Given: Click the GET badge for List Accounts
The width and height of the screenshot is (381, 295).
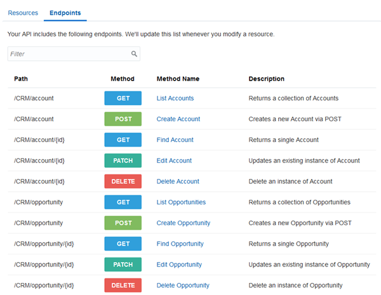Looking at the screenshot, I should 123,98.
